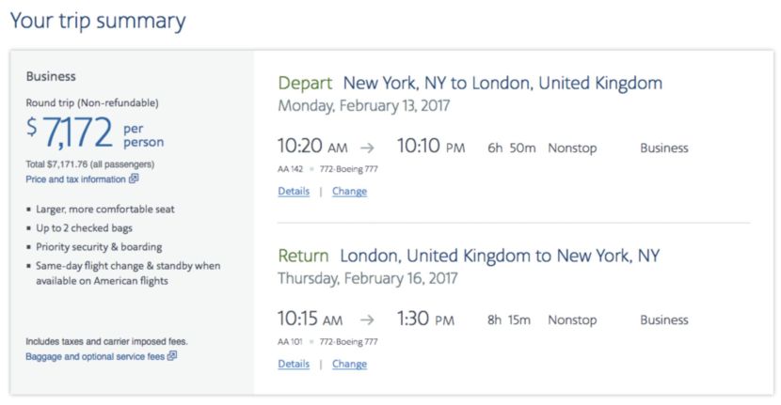View Details for the New York to London flight

[294, 191]
